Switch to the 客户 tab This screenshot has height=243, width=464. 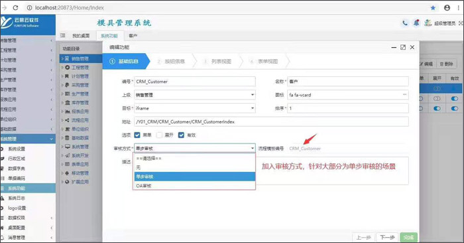click(133, 36)
